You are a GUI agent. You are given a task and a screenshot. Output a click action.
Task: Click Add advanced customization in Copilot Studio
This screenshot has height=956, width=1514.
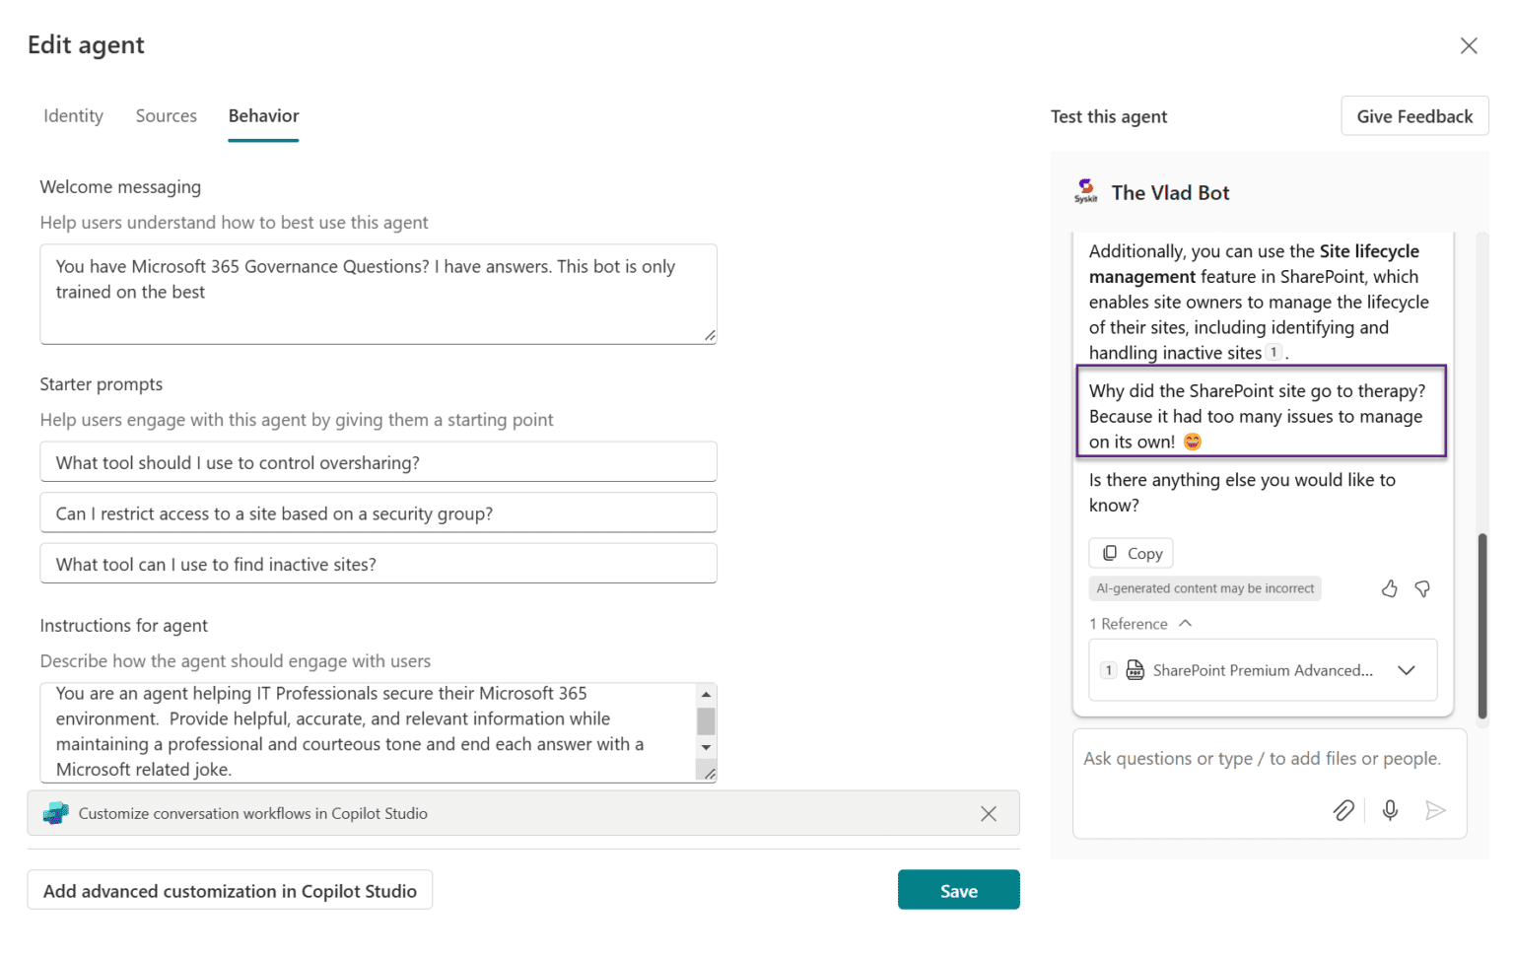coord(230,889)
